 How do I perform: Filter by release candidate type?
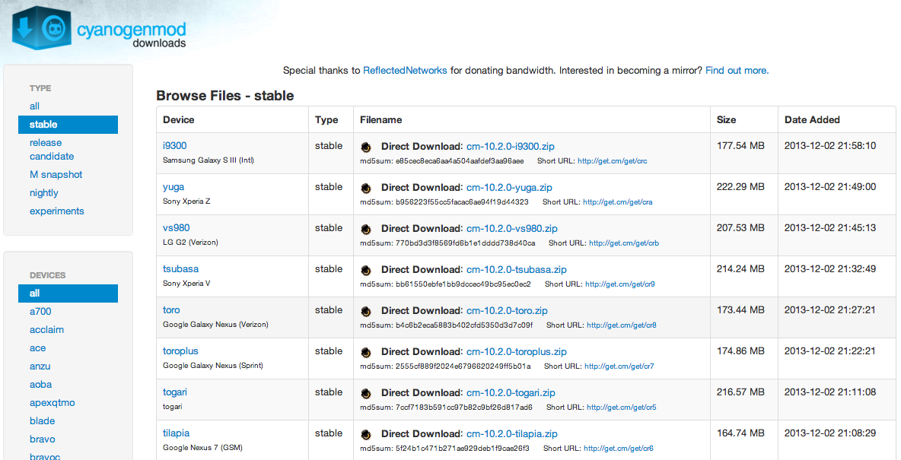pyautogui.click(x=52, y=150)
